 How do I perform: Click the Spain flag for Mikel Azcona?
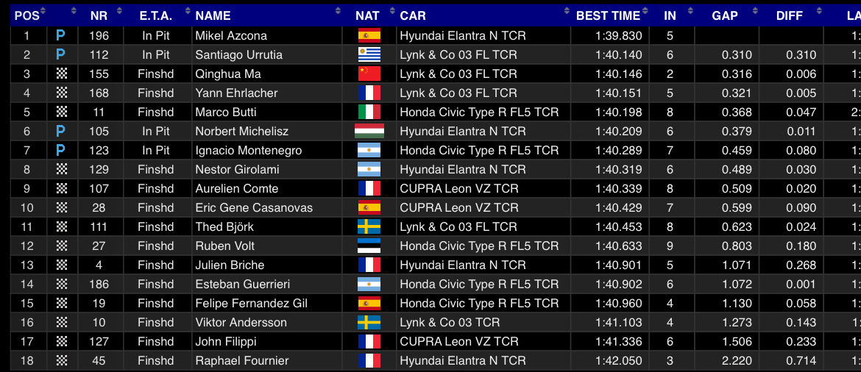[x=369, y=36]
